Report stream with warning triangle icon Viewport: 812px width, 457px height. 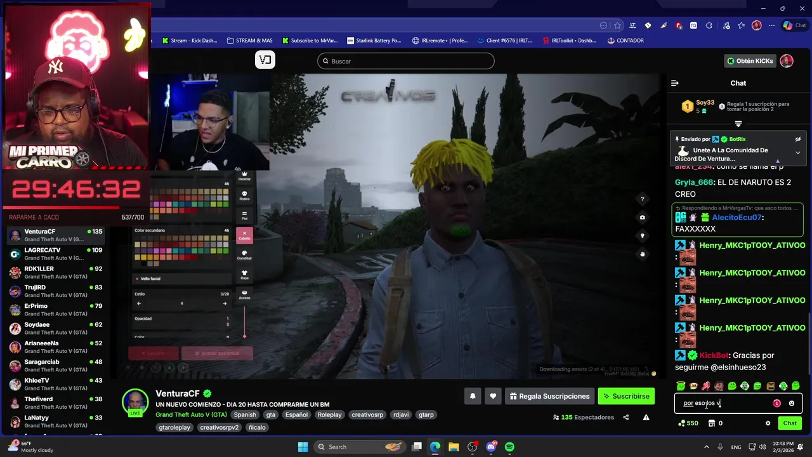point(646,418)
